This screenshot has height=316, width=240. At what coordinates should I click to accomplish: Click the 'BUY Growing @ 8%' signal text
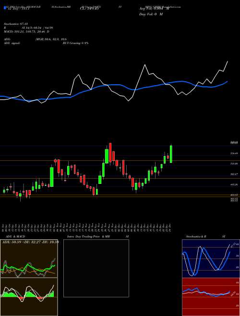[x=75, y=43]
